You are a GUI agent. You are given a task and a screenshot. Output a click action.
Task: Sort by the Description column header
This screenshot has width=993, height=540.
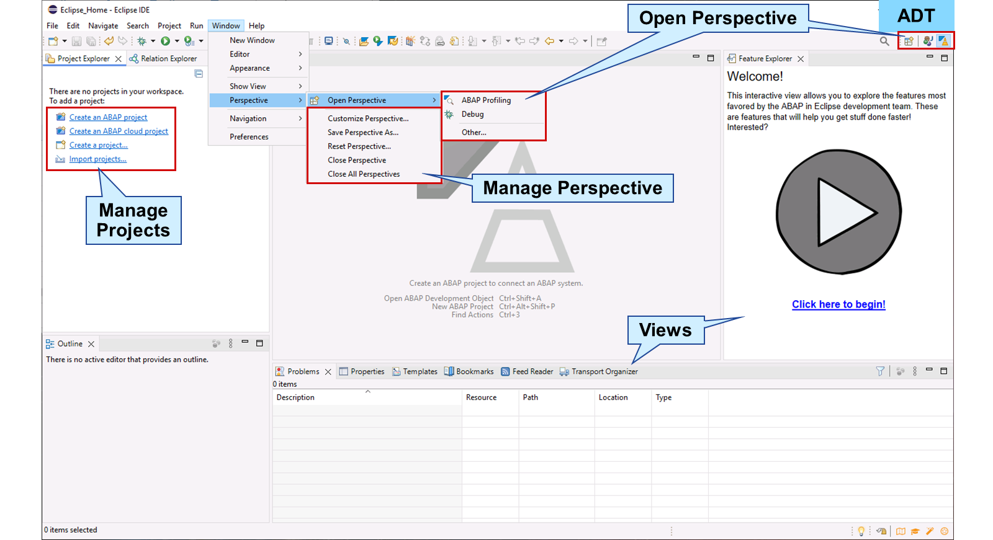tap(367, 397)
